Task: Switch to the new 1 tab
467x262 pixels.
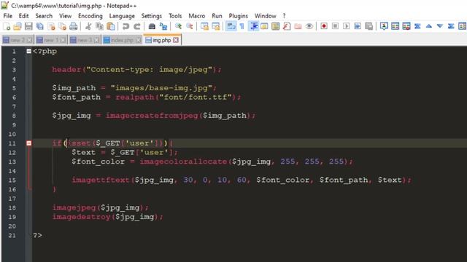Action: (x=51, y=40)
